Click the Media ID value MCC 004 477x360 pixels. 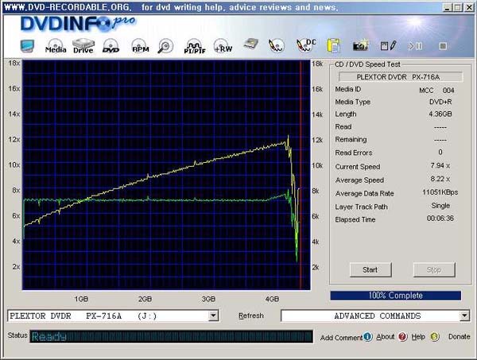(x=436, y=91)
